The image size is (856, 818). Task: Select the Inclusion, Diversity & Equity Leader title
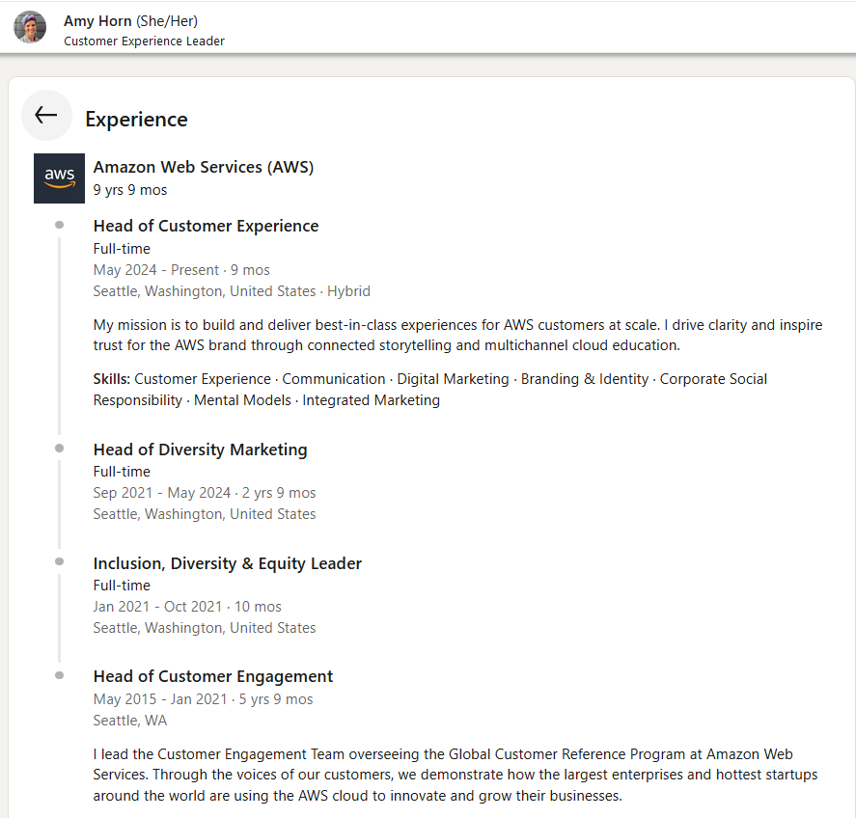click(x=228, y=563)
